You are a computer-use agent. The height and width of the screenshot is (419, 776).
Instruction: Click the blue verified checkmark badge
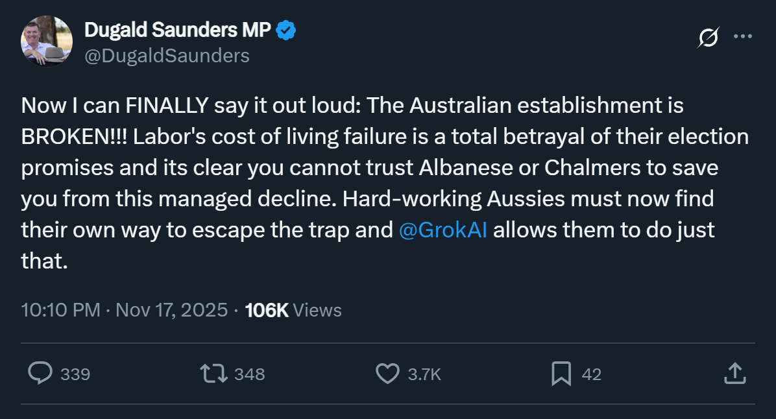pos(287,30)
